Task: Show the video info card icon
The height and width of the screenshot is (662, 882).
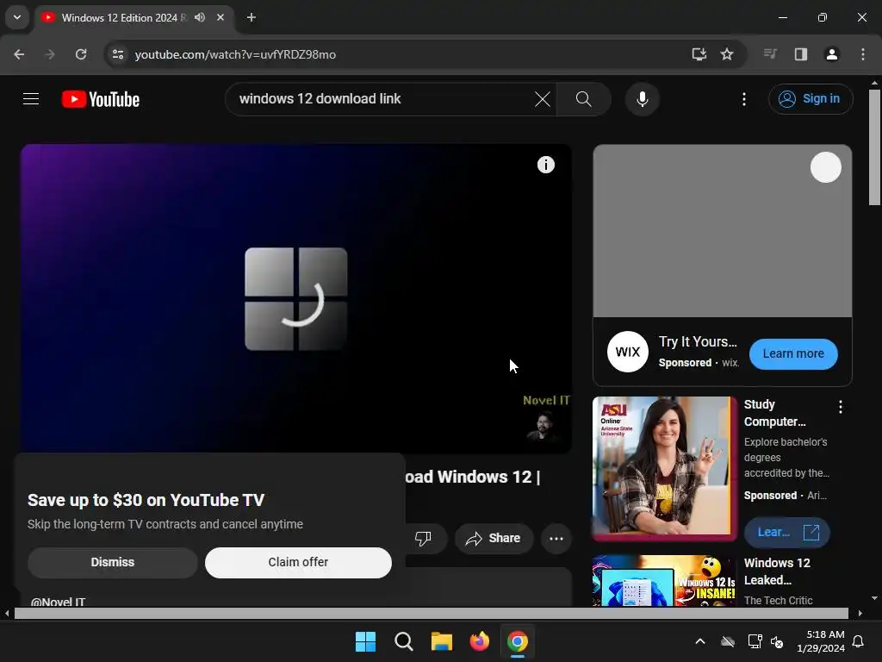Action: [545, 165]
